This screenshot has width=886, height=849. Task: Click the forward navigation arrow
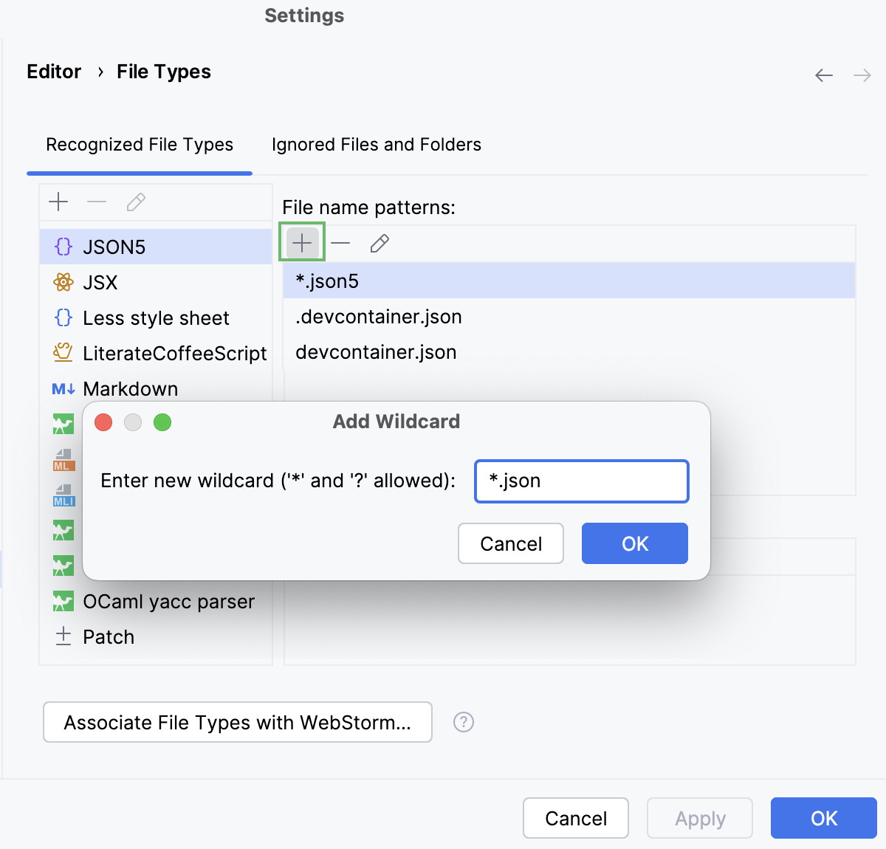click(x=862, y=75)
